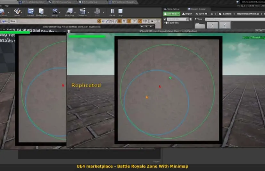
Task: Open grid snap value 10 dropdown
Action: click(124, 21)
